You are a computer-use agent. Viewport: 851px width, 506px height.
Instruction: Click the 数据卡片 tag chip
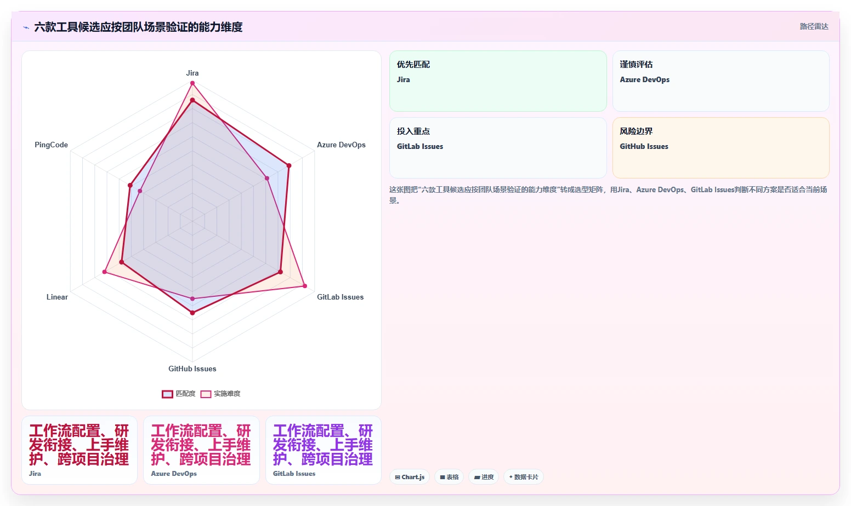pyautogui.click(x=523, y=477)
